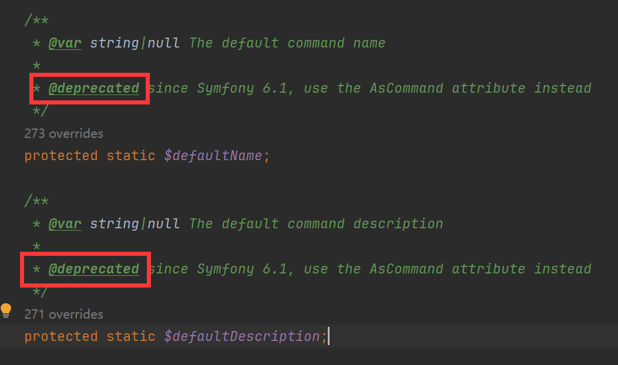Click the yellow lightbulb quick-fix icon

(6, 310)
